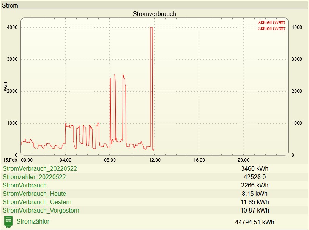Image resolution: width=309 pixels, height=230 pixels.
Task: Select the lower Aktuell (Watt) legend entry
Action: pos(271,29)
